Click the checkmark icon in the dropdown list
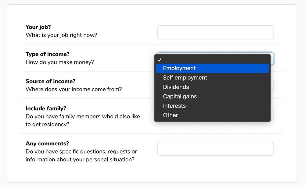Image resolution: width=305 pixels, height=187 pixels. tap(160, 60)
